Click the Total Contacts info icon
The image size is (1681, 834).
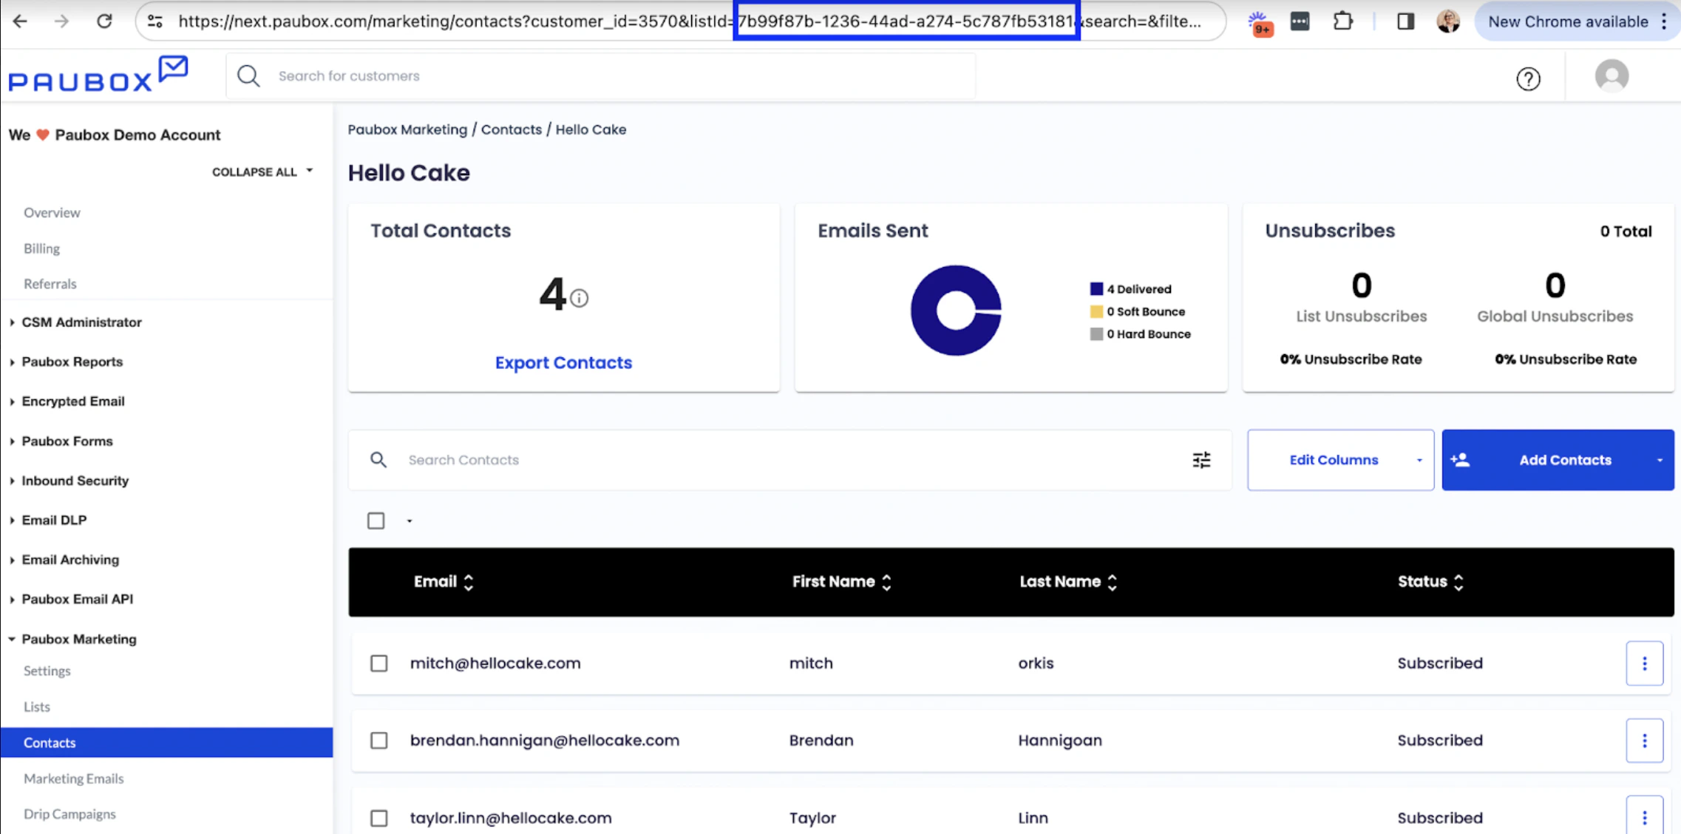pos(580,298)
